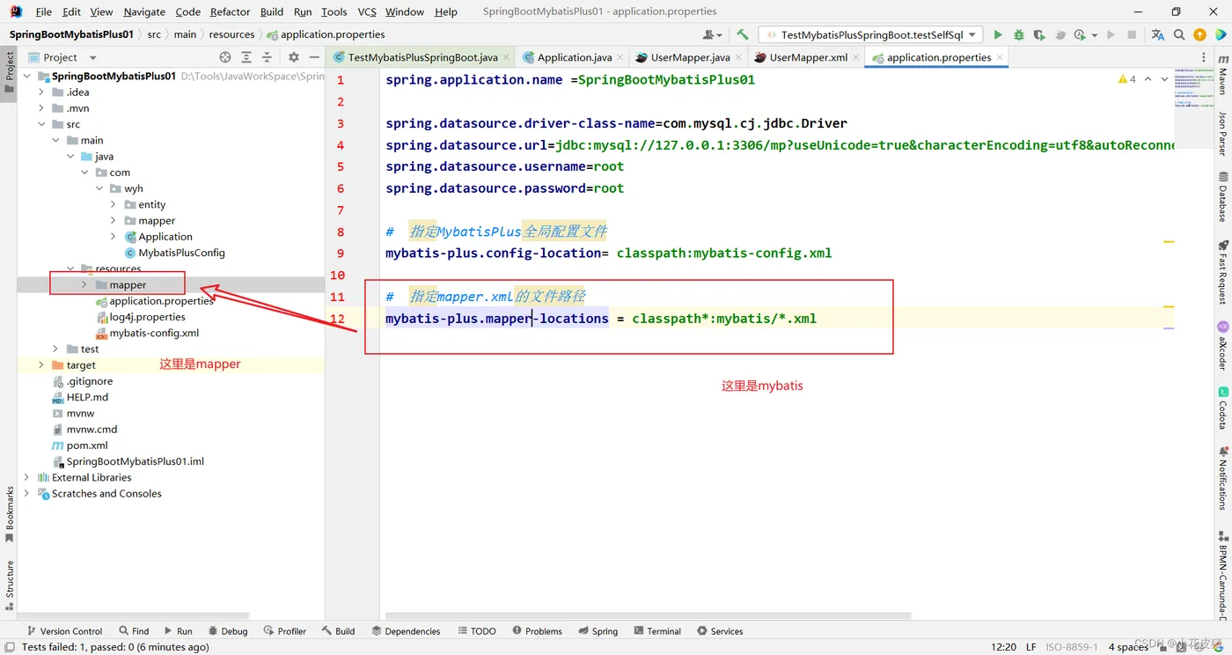Expand all nodes in Project panel
This screenshot has height=655, width=1232.
[x=246, y=57]
